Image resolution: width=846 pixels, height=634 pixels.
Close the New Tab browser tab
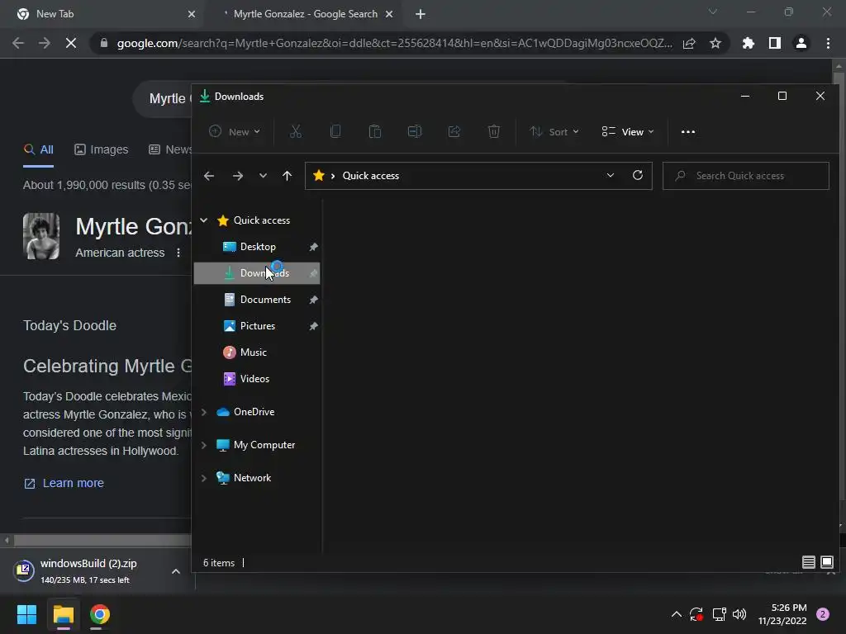(x=191, y=14)
